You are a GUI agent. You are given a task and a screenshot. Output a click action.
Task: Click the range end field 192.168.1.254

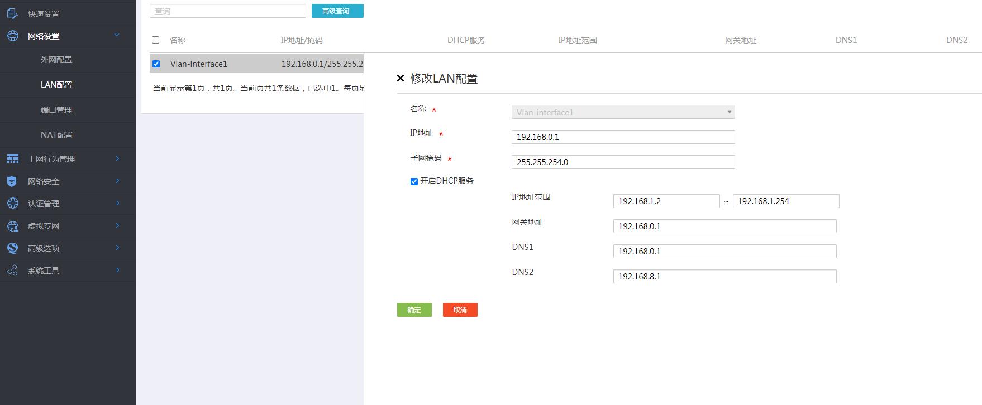click(786, 201)
